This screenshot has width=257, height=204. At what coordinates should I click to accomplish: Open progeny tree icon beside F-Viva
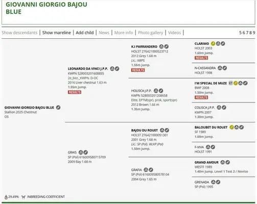coord(208,147)
